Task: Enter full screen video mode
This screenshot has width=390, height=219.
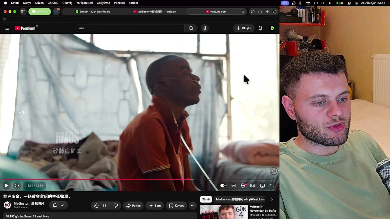Action: click(272, 186)
